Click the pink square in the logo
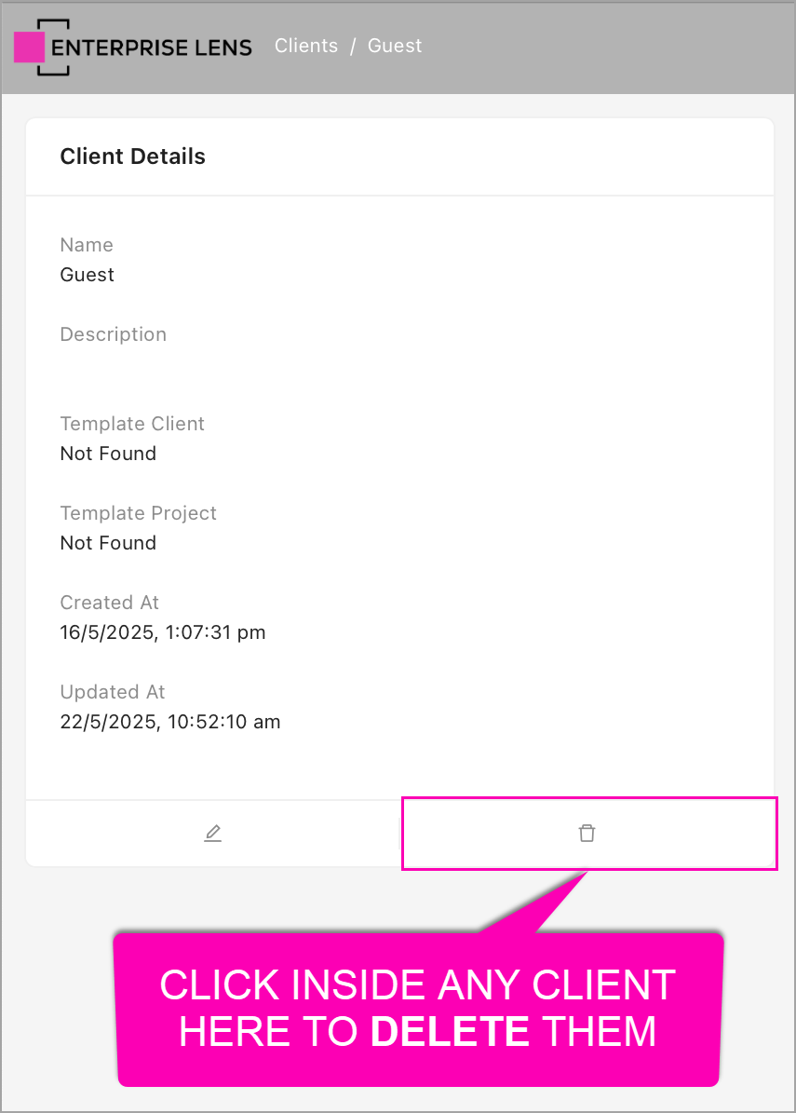Screen dimensions: 796x1113 pos(29,47)
